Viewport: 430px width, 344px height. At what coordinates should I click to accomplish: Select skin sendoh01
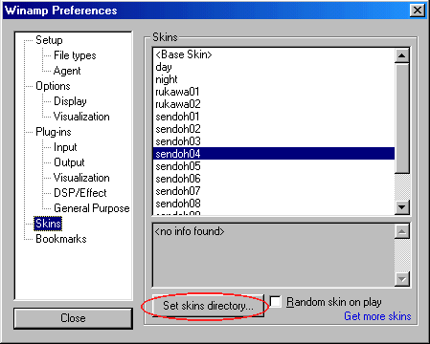[274, 117]
